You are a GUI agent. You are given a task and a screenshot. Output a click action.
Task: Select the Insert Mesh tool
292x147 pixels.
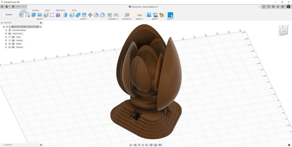pyautogui.click(x=161, y=15)
